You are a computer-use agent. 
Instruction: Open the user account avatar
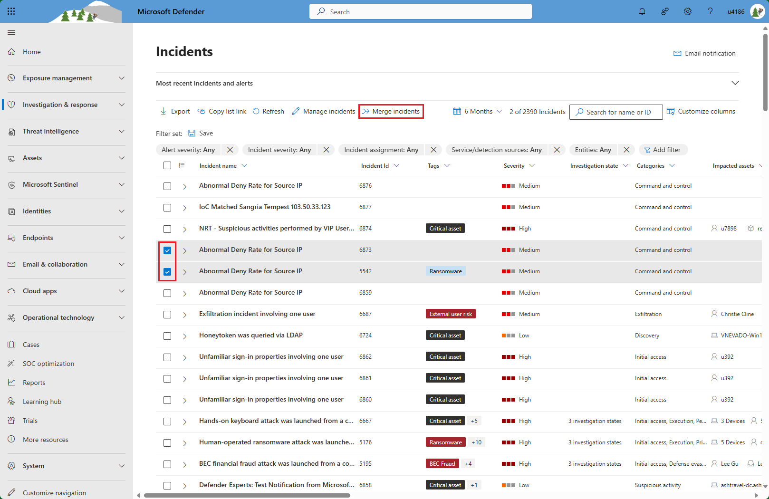point(757,11)
